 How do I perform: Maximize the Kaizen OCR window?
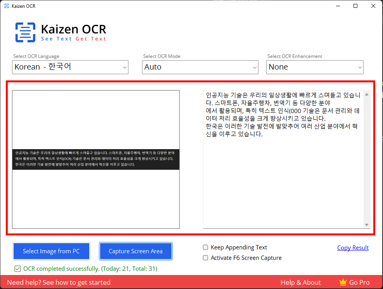(x=355, y=6)
